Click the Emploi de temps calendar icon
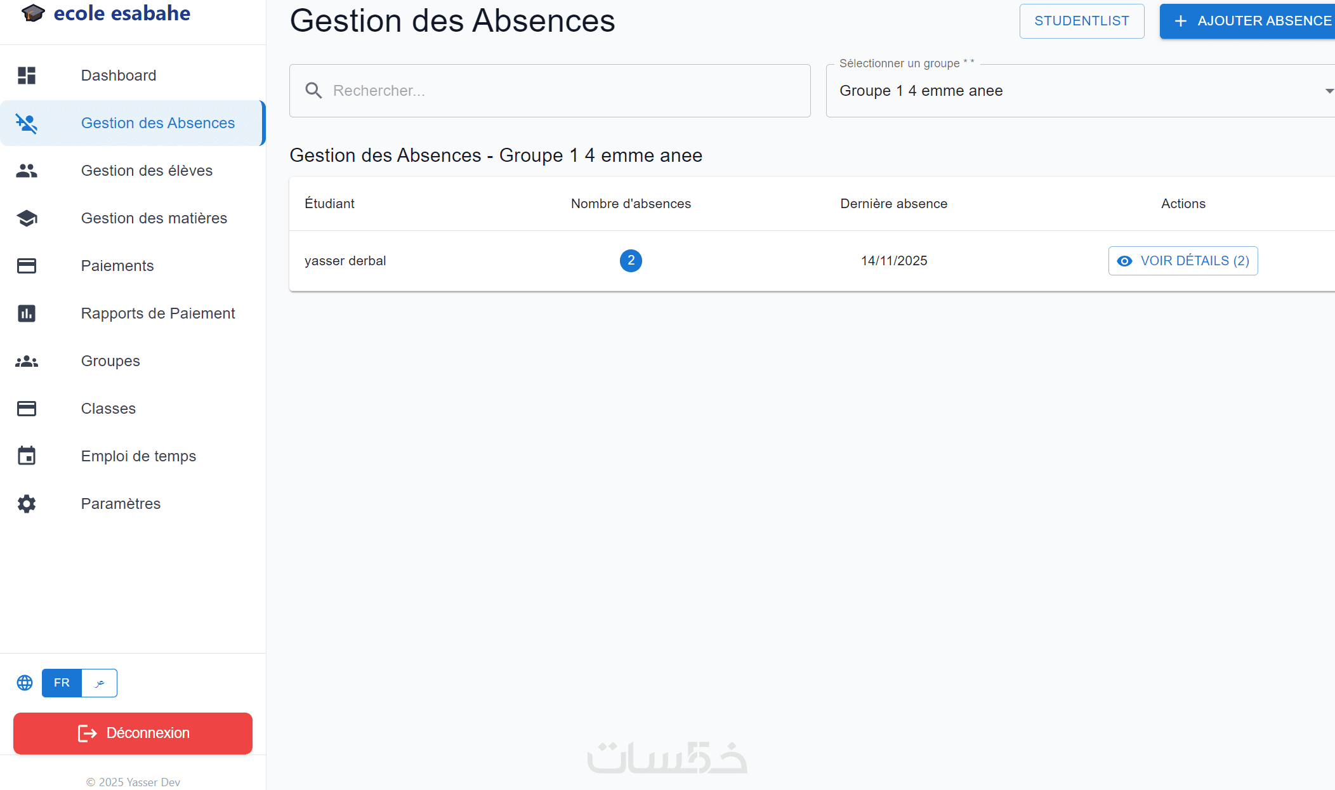Image resolution: width=1335 pixels, height=790 pixels. (x=27, y=456)
